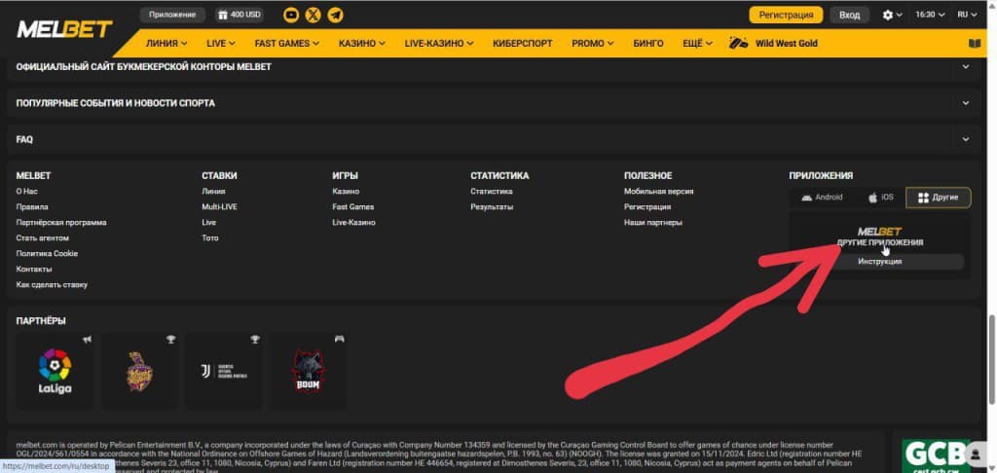Open the О Нас link

(x=26, y=192)
